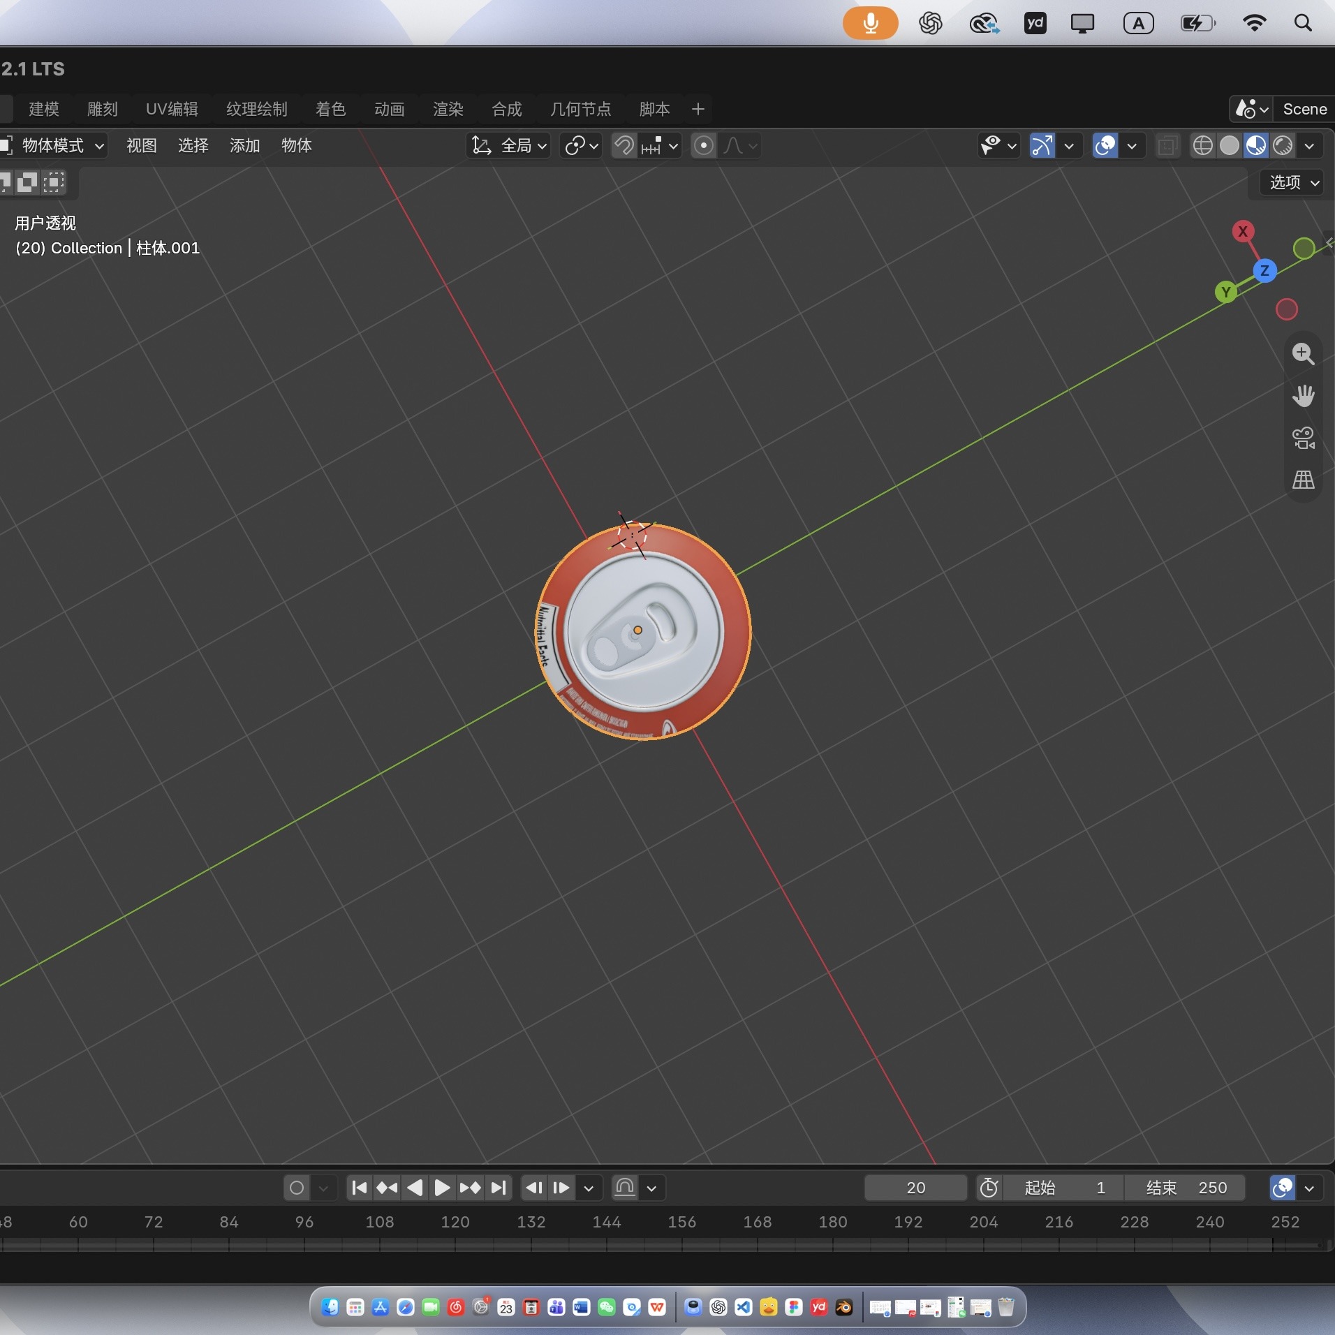Open the 选项 options dropdown
The height and width of the screenshot is (1335, 1335).
pos(1293,183)
